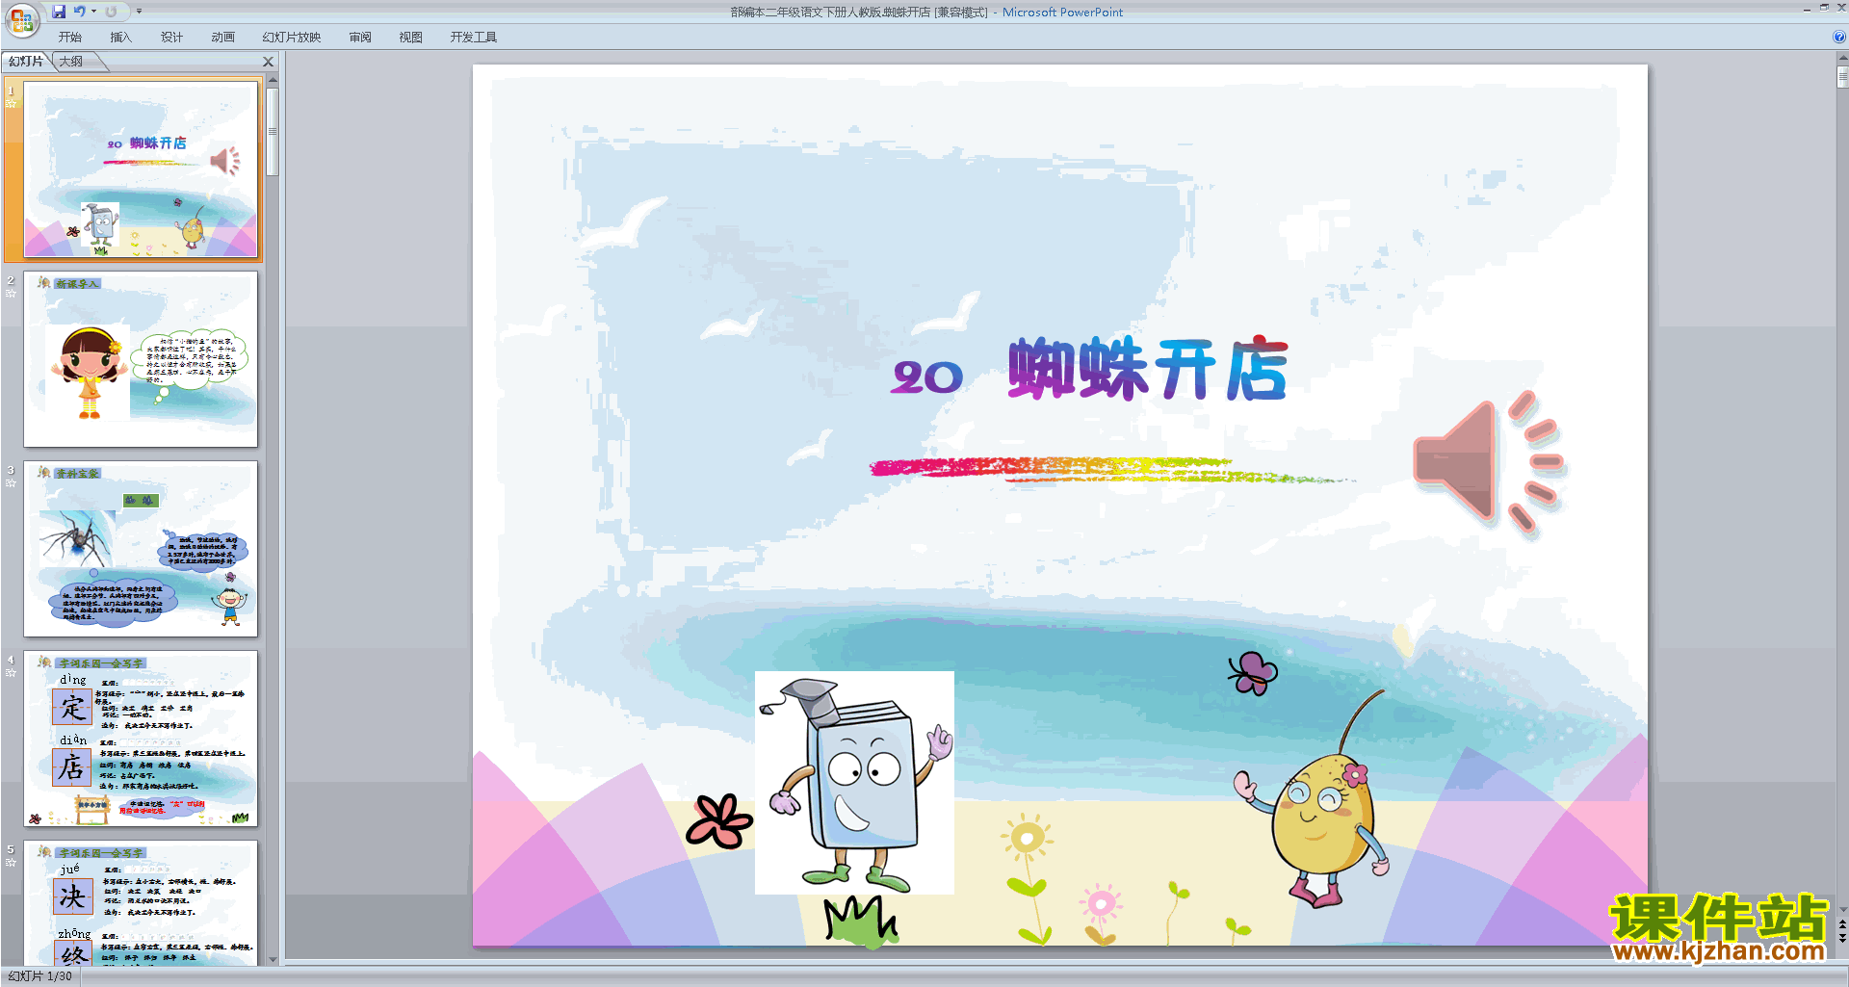Click thumbnail pane scrollbar handle
The height and width of the screenshot is (987, 1849).
(273, 133)
